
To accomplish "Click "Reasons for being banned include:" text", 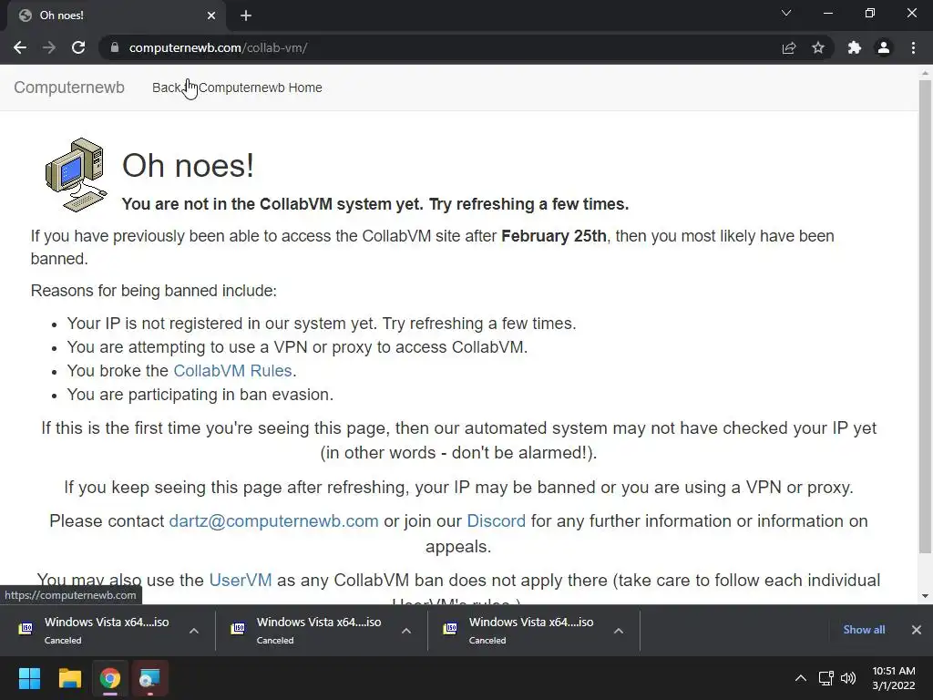I will (x=153, y=291).
